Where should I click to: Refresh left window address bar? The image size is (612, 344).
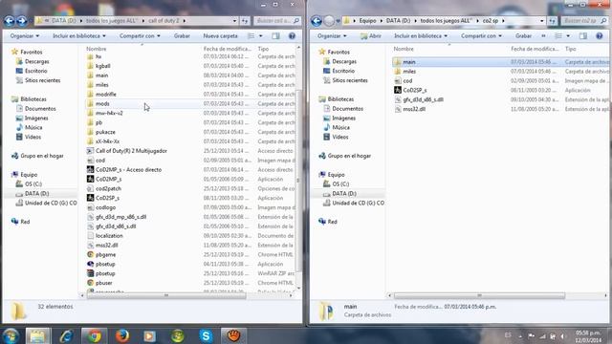(245, 21)
